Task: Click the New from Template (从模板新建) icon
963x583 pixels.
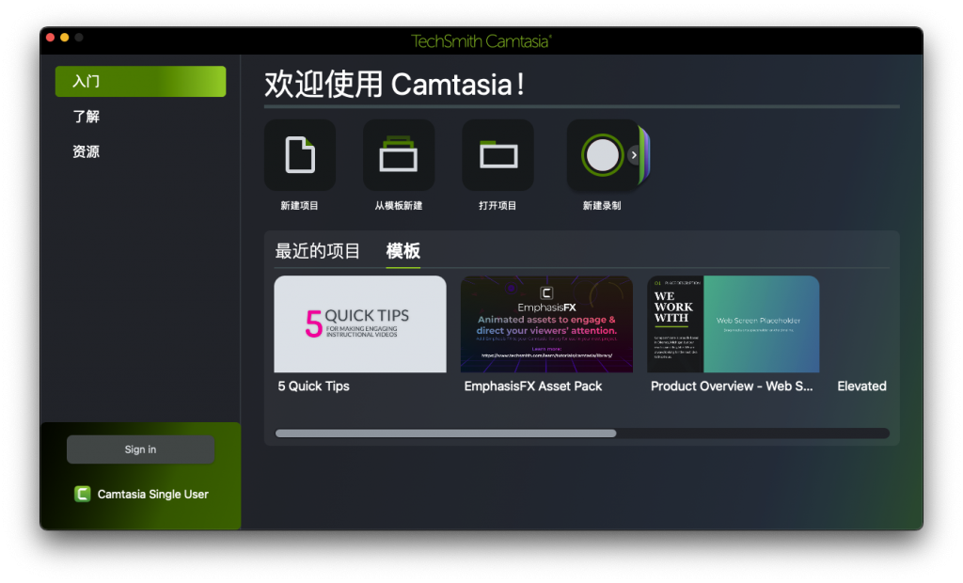Action: (x=399, y=155)
